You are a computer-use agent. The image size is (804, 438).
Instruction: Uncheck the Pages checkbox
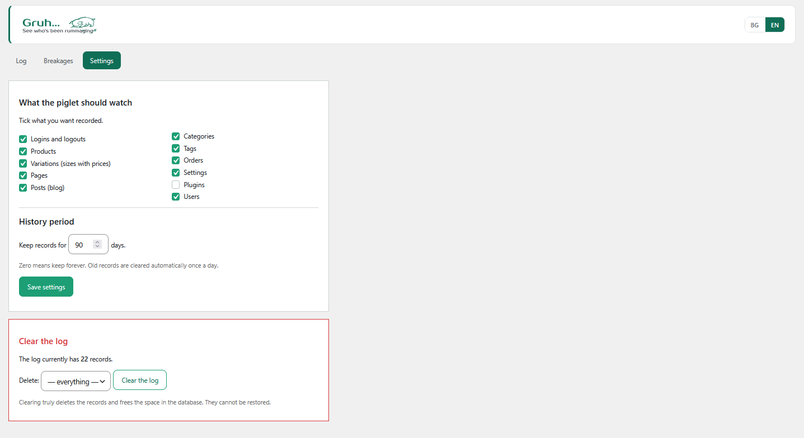click(x=23, y=175)
